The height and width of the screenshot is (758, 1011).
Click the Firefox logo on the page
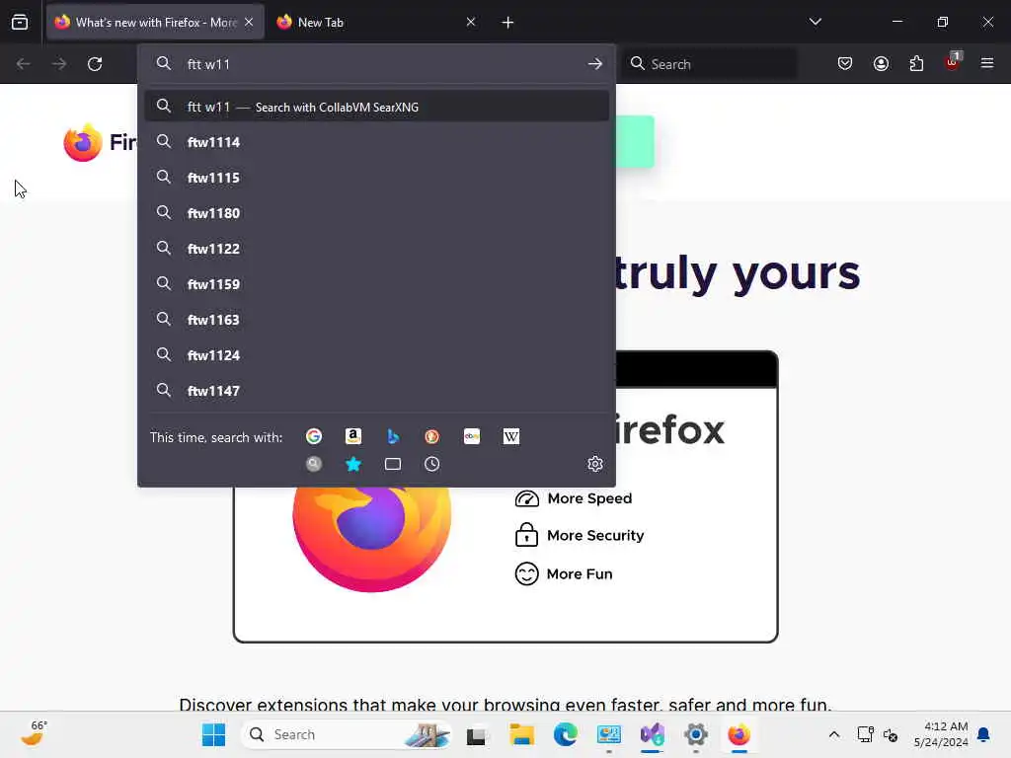[x=83, y=142]
